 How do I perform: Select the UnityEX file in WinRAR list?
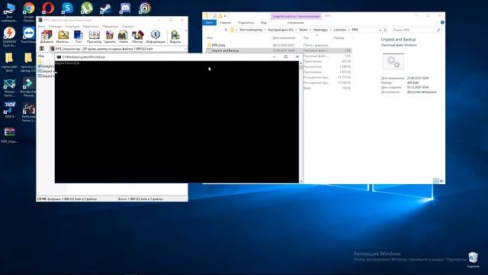[46, 66]
